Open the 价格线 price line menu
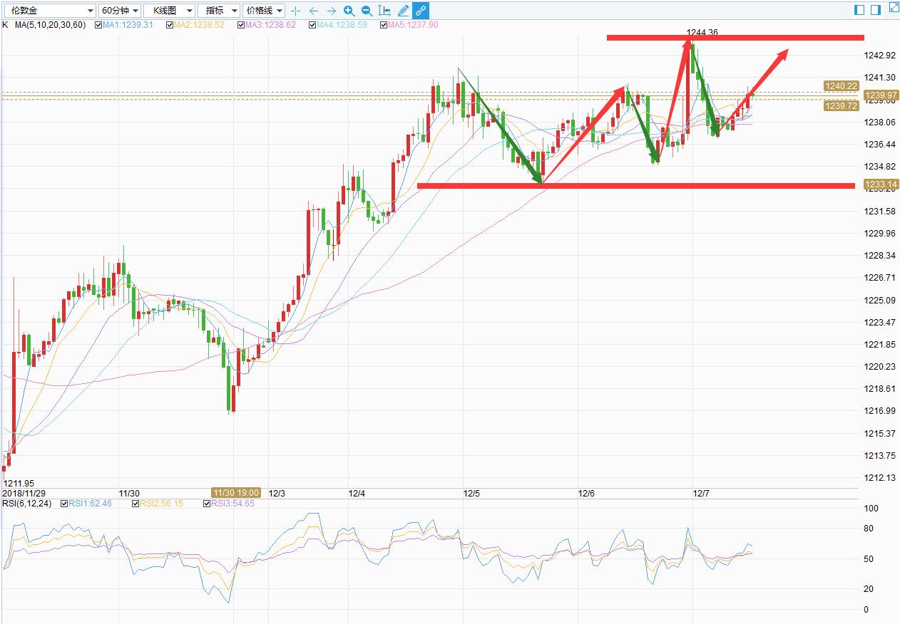This screenshot has width=900, height=624. 263,11
